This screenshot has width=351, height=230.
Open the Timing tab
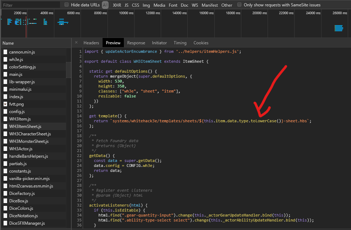(180, 43)
